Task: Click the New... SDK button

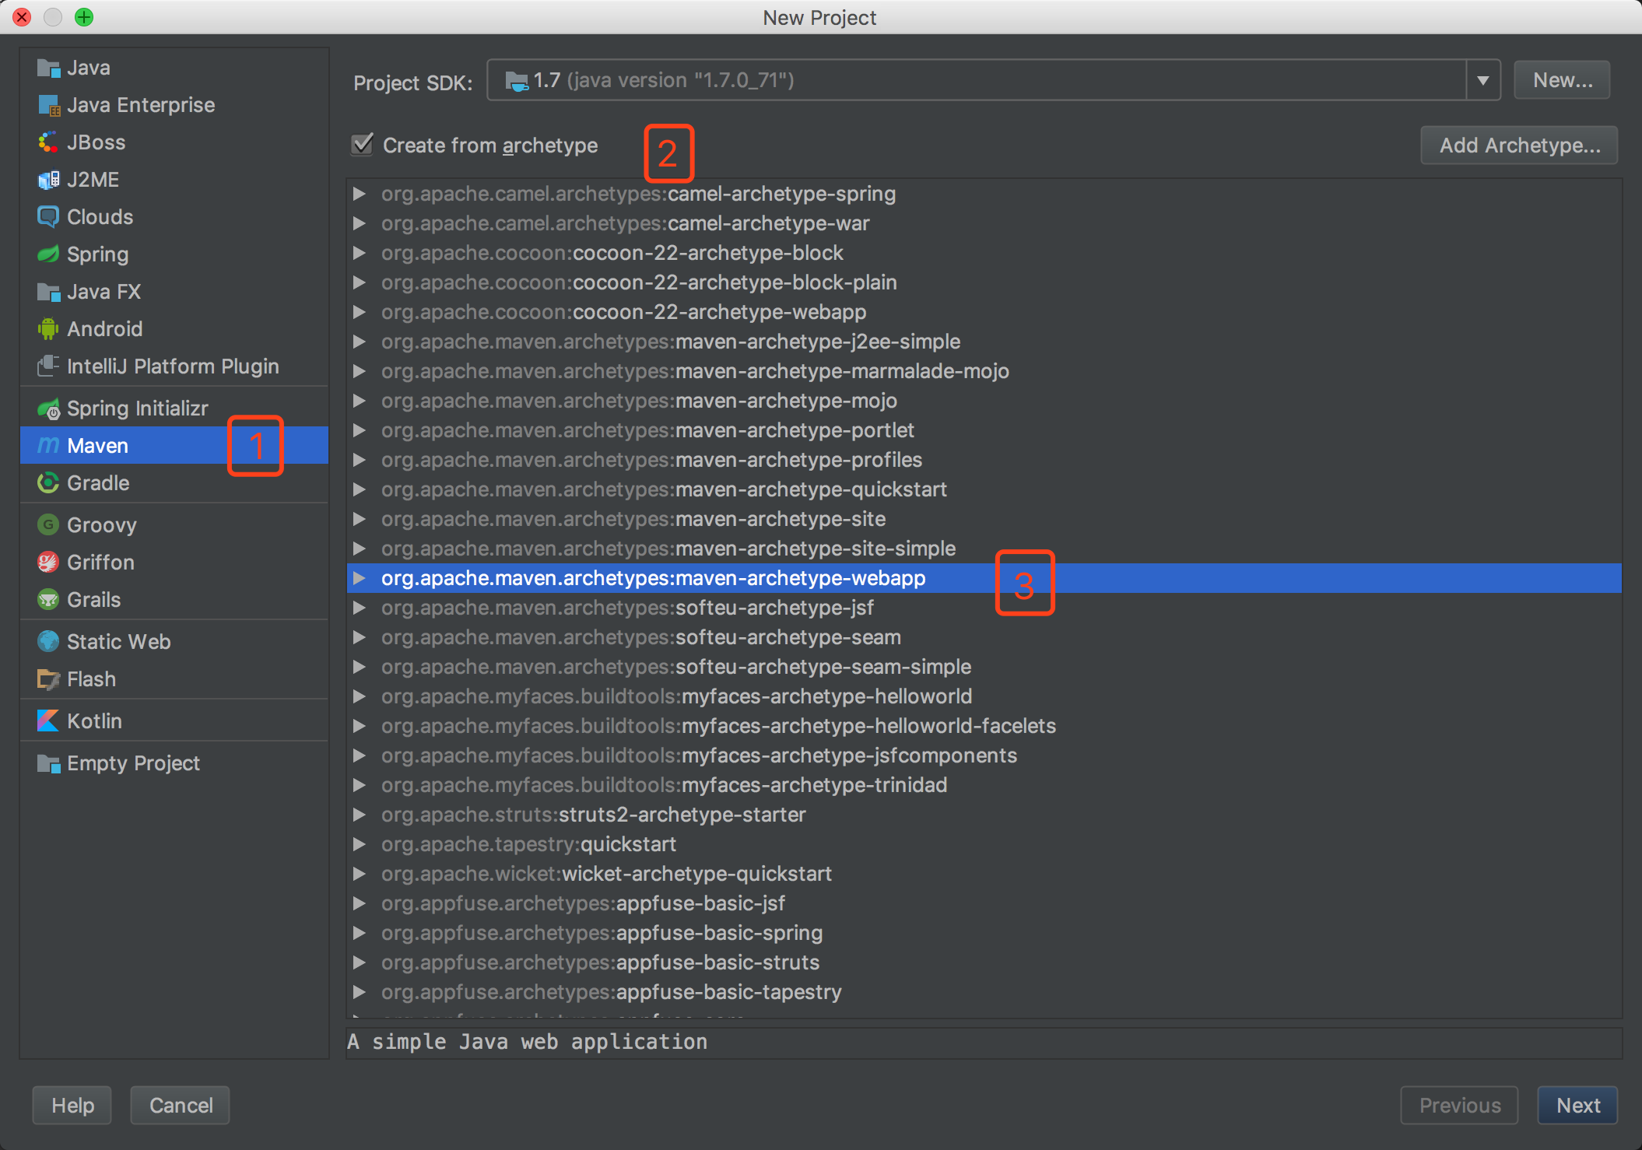Action: tap(1562, 80)
